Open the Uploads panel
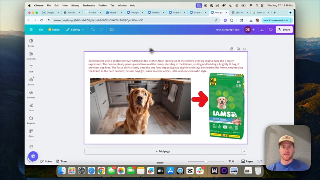This screenshot has height=180, width=320. coord(31,94)
